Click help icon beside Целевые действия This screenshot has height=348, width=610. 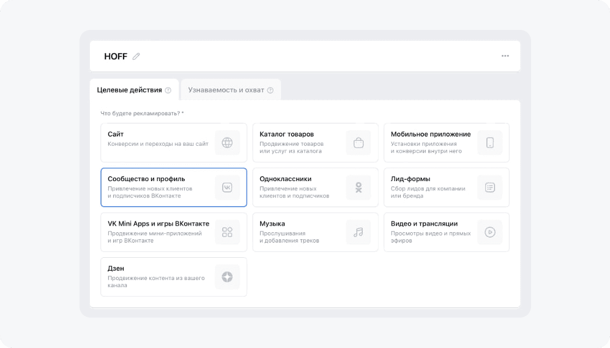168,90
